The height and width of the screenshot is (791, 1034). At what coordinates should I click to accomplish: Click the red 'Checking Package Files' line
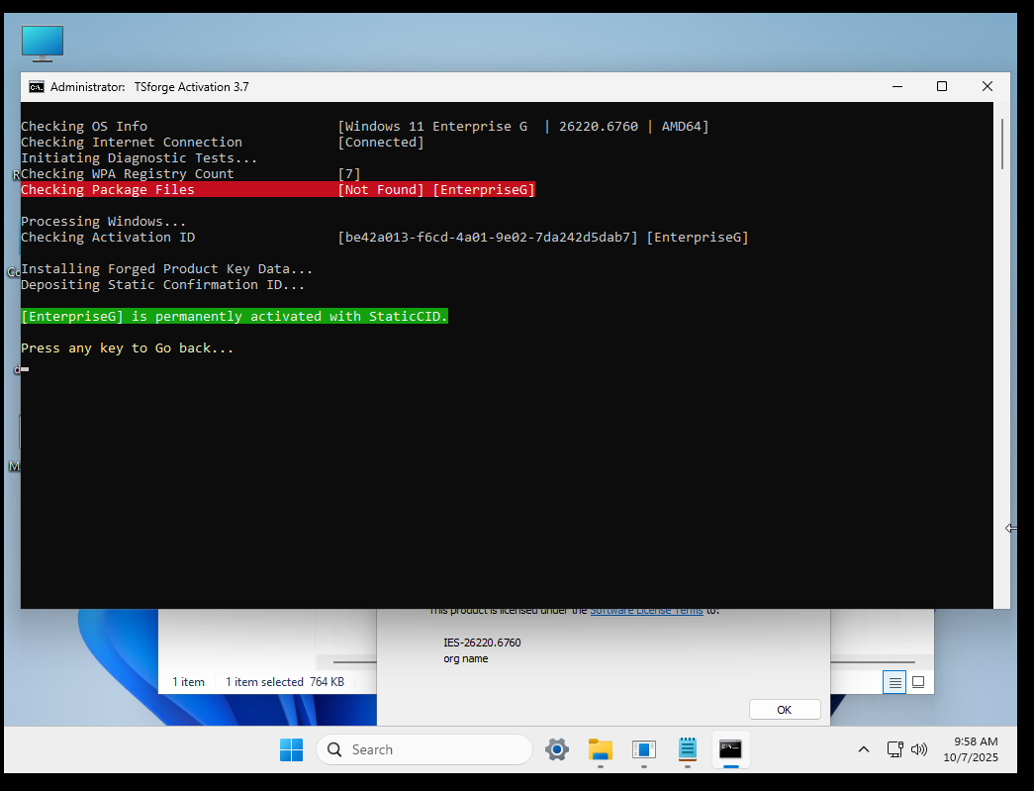click(x=278, y=190)
